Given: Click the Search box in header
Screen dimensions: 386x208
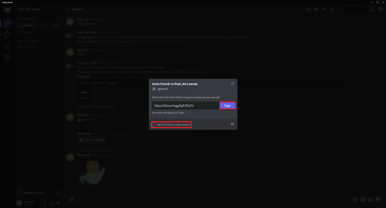Looking at the screenshot, I should (352, 9).
